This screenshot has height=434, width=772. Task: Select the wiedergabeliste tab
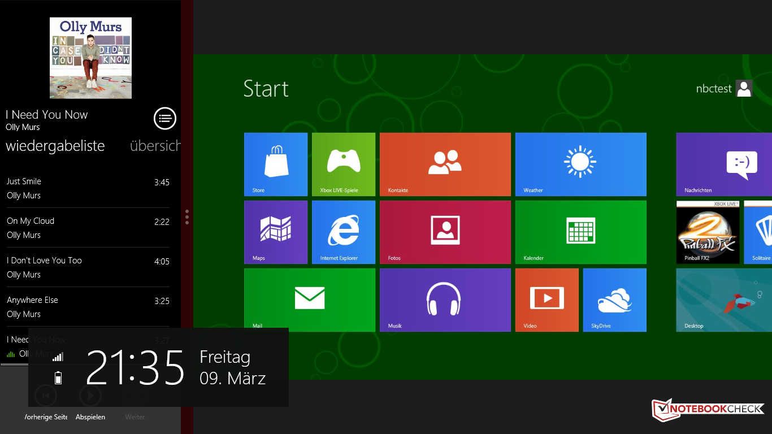tap(55, 146)
